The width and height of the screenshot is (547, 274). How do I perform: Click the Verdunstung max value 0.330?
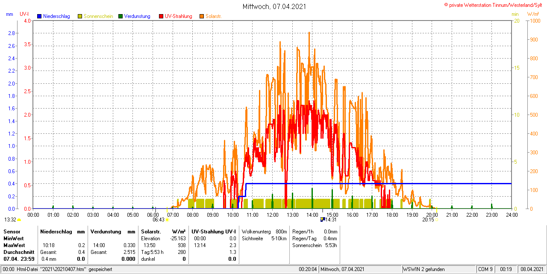[129, 245]
